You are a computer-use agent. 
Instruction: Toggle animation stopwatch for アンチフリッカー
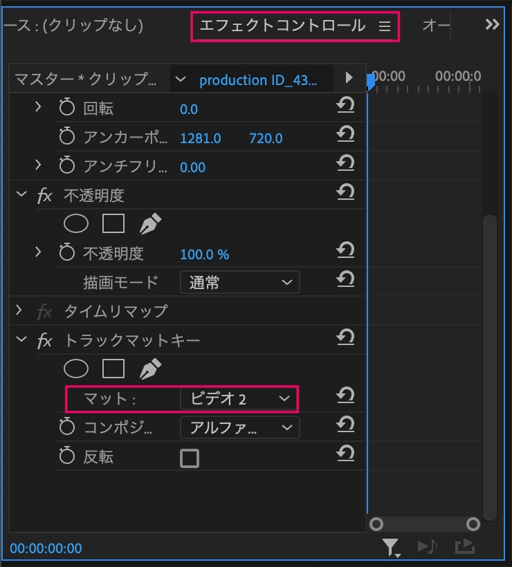tap(67, 165)
